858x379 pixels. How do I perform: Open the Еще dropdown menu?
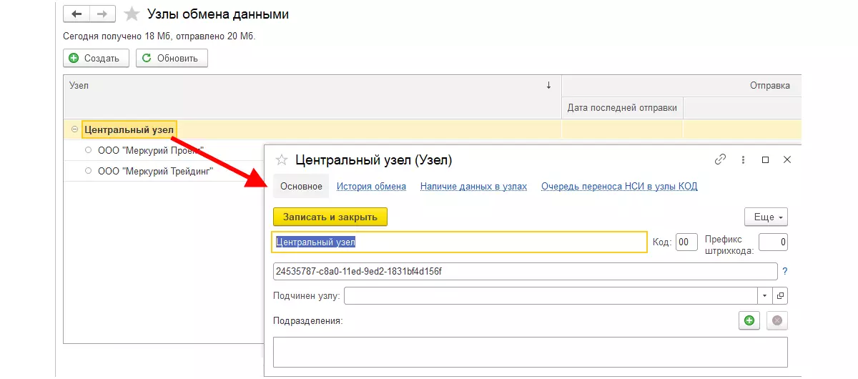pos(766,217)
